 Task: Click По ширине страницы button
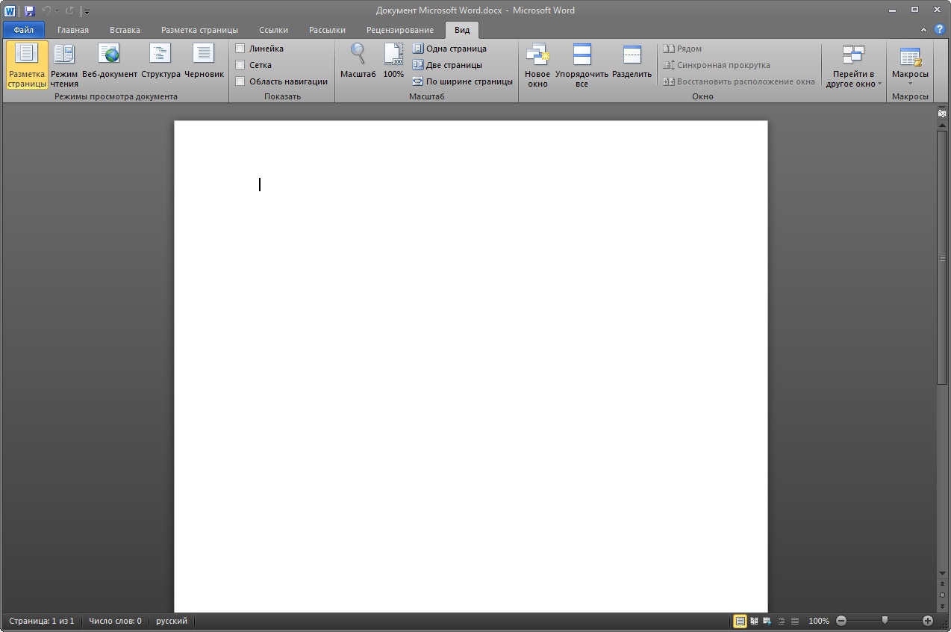(462, 81)
